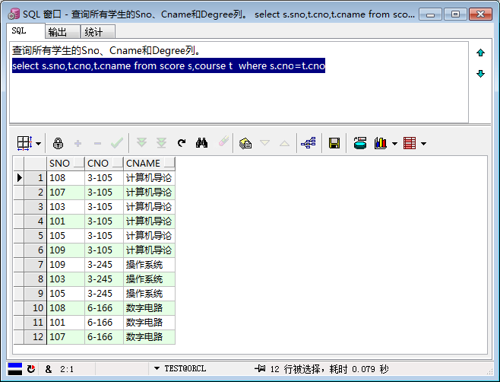This screenshot has width=500, height=382.
Task: Select row number 5 header
Action: (x=36, y=236)
